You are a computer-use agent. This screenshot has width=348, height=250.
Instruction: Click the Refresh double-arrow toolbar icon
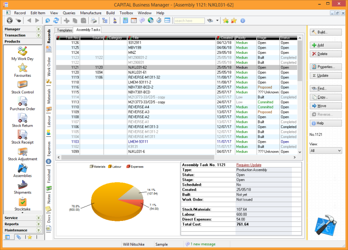(56, 20)
